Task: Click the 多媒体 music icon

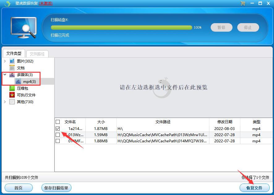Action: click(x=12, y=75)
